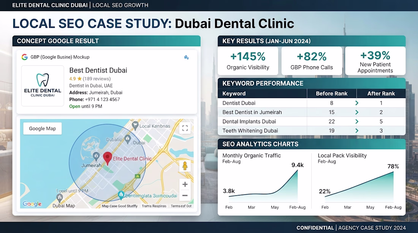Click the Before Rank column header

pyautogui.click(x=332, y=93)
